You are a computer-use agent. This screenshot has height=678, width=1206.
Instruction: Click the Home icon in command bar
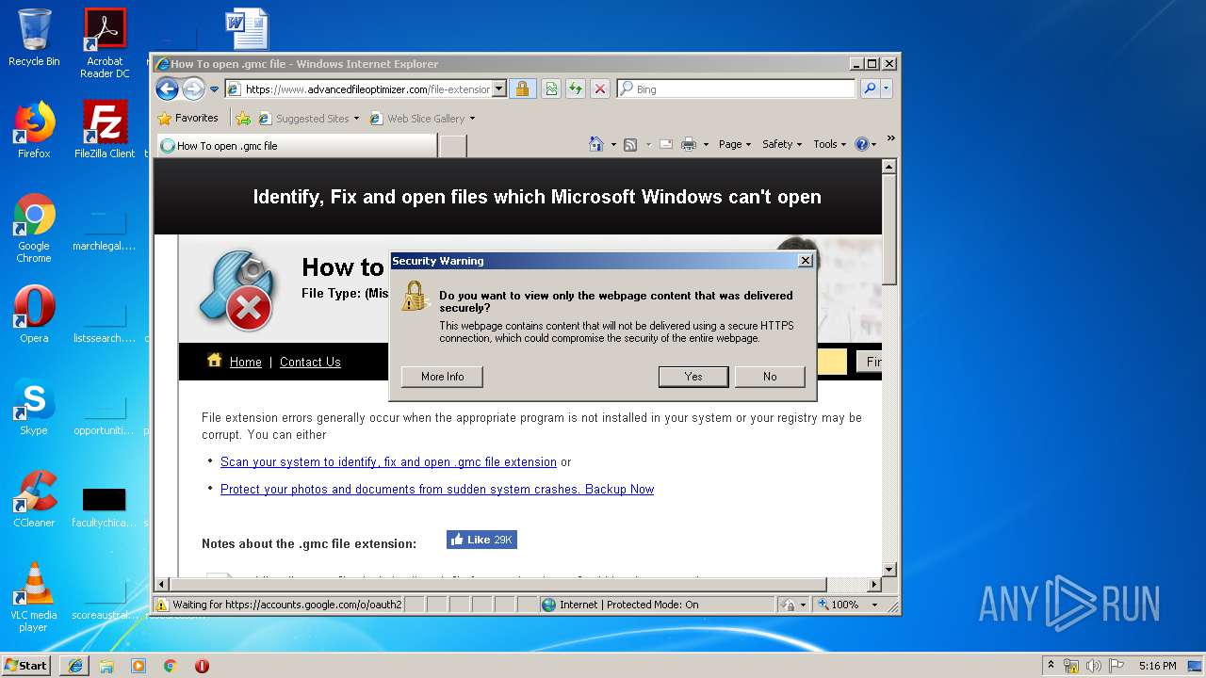pos(595,144)
